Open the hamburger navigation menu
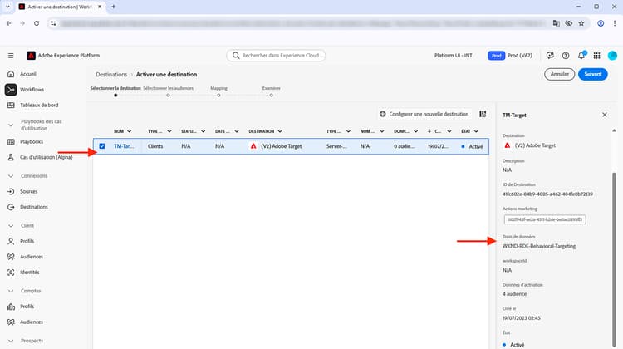Viewport: 623px width, 349px height. (11, 55)
